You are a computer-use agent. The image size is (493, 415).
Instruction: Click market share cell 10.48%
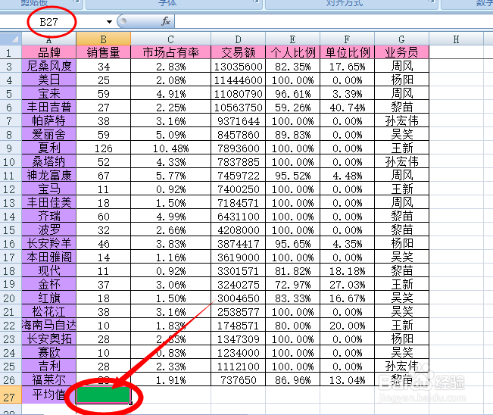coord(170,148)
